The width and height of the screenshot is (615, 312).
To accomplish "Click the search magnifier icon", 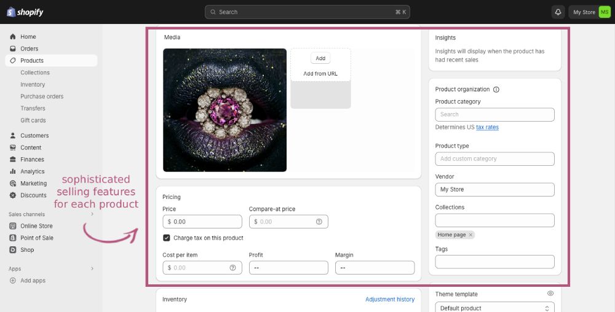I will click(x=213, y=12).
